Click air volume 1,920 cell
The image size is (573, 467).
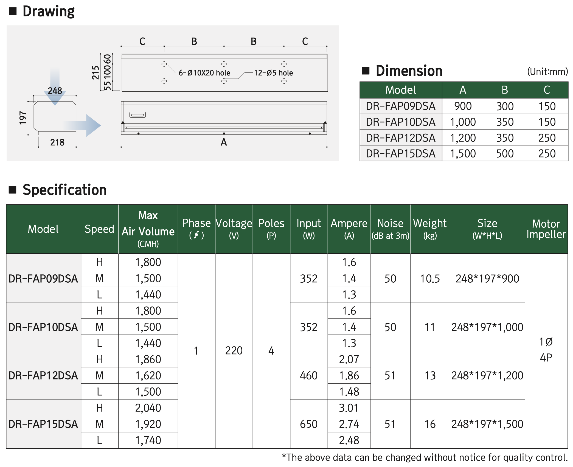click(x=148, y=424)
